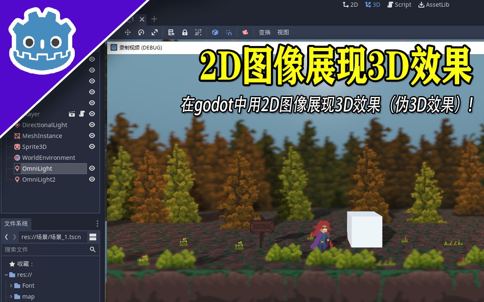484x302 pixels.
Task: Hide the OmniLight2 node
Action: point(92,179)
